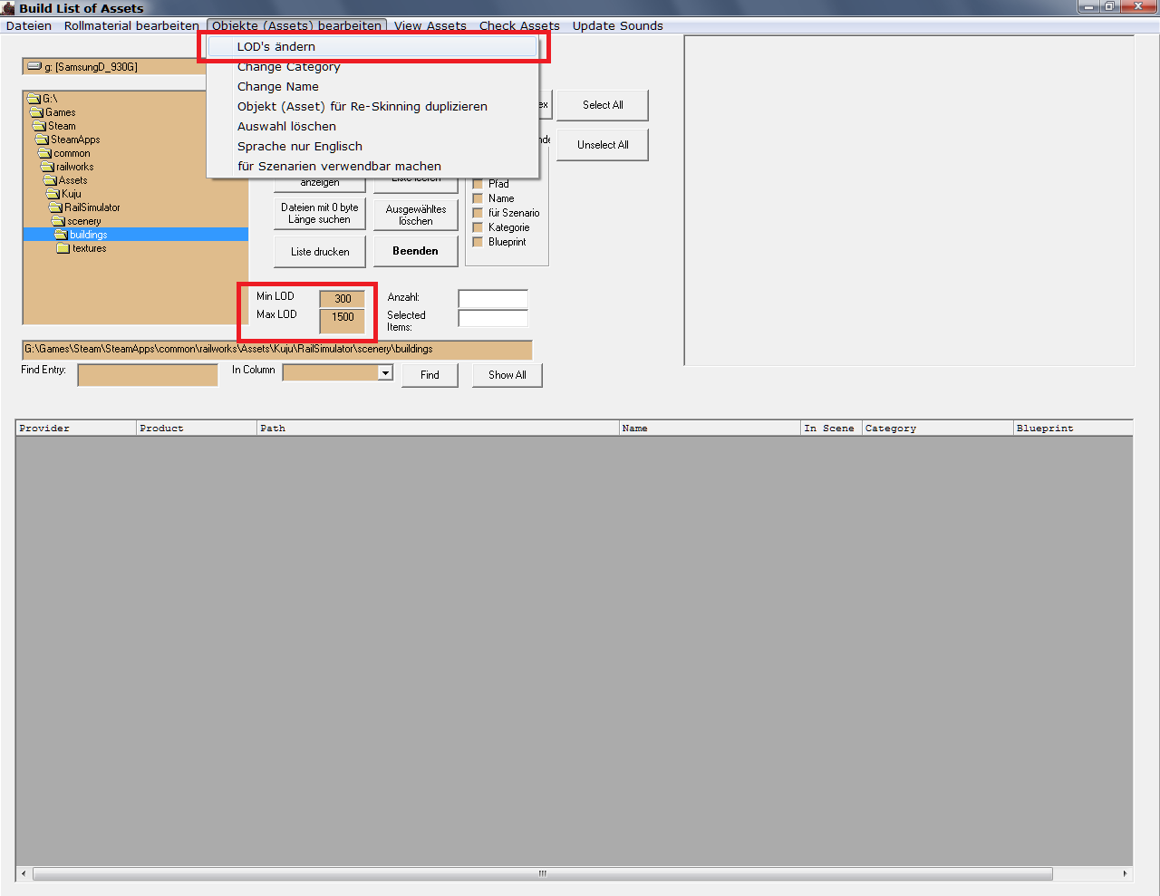Click the railworks folder icon
Image resolution: width=1160 pixels, height=896 pixels.
click(48, 167)
